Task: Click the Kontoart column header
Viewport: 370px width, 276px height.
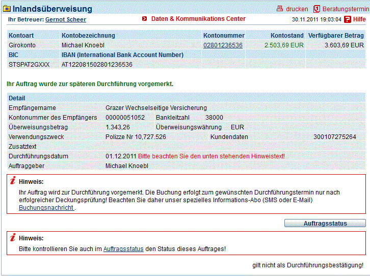Action: (x=21, y=35)
